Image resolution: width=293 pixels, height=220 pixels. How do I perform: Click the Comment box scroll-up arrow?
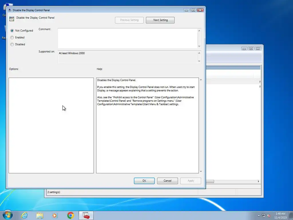pos(199,30)
